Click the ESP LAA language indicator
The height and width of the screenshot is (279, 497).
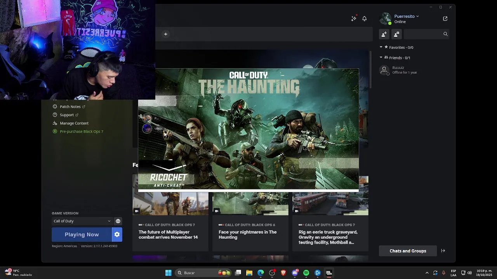click(454, 273)
